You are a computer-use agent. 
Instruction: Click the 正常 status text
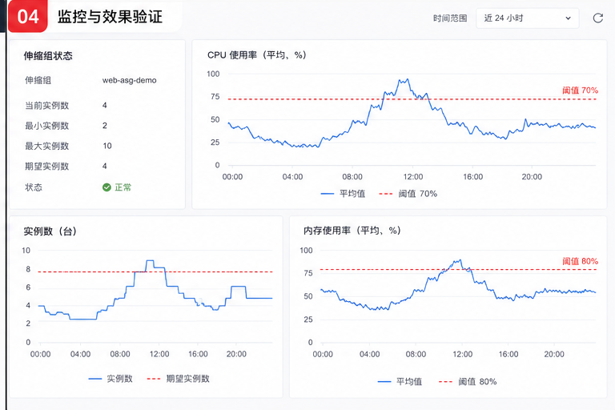coord(123,187)
